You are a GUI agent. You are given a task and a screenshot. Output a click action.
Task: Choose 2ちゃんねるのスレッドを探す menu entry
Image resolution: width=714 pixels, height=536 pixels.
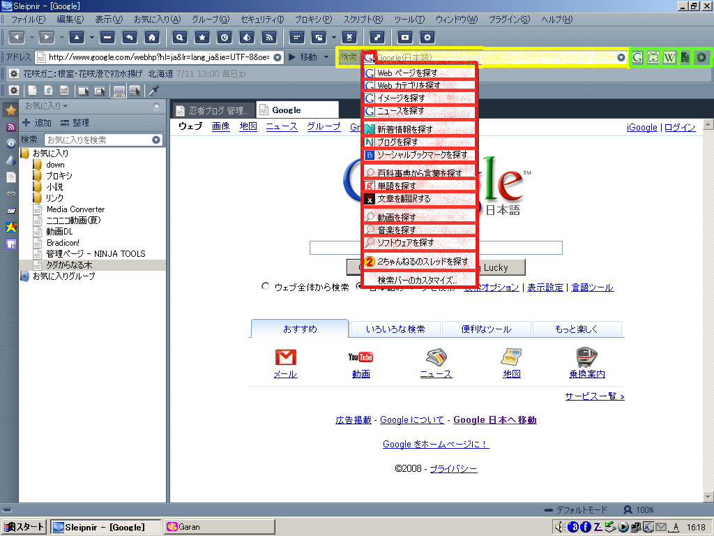coord(419,262)
